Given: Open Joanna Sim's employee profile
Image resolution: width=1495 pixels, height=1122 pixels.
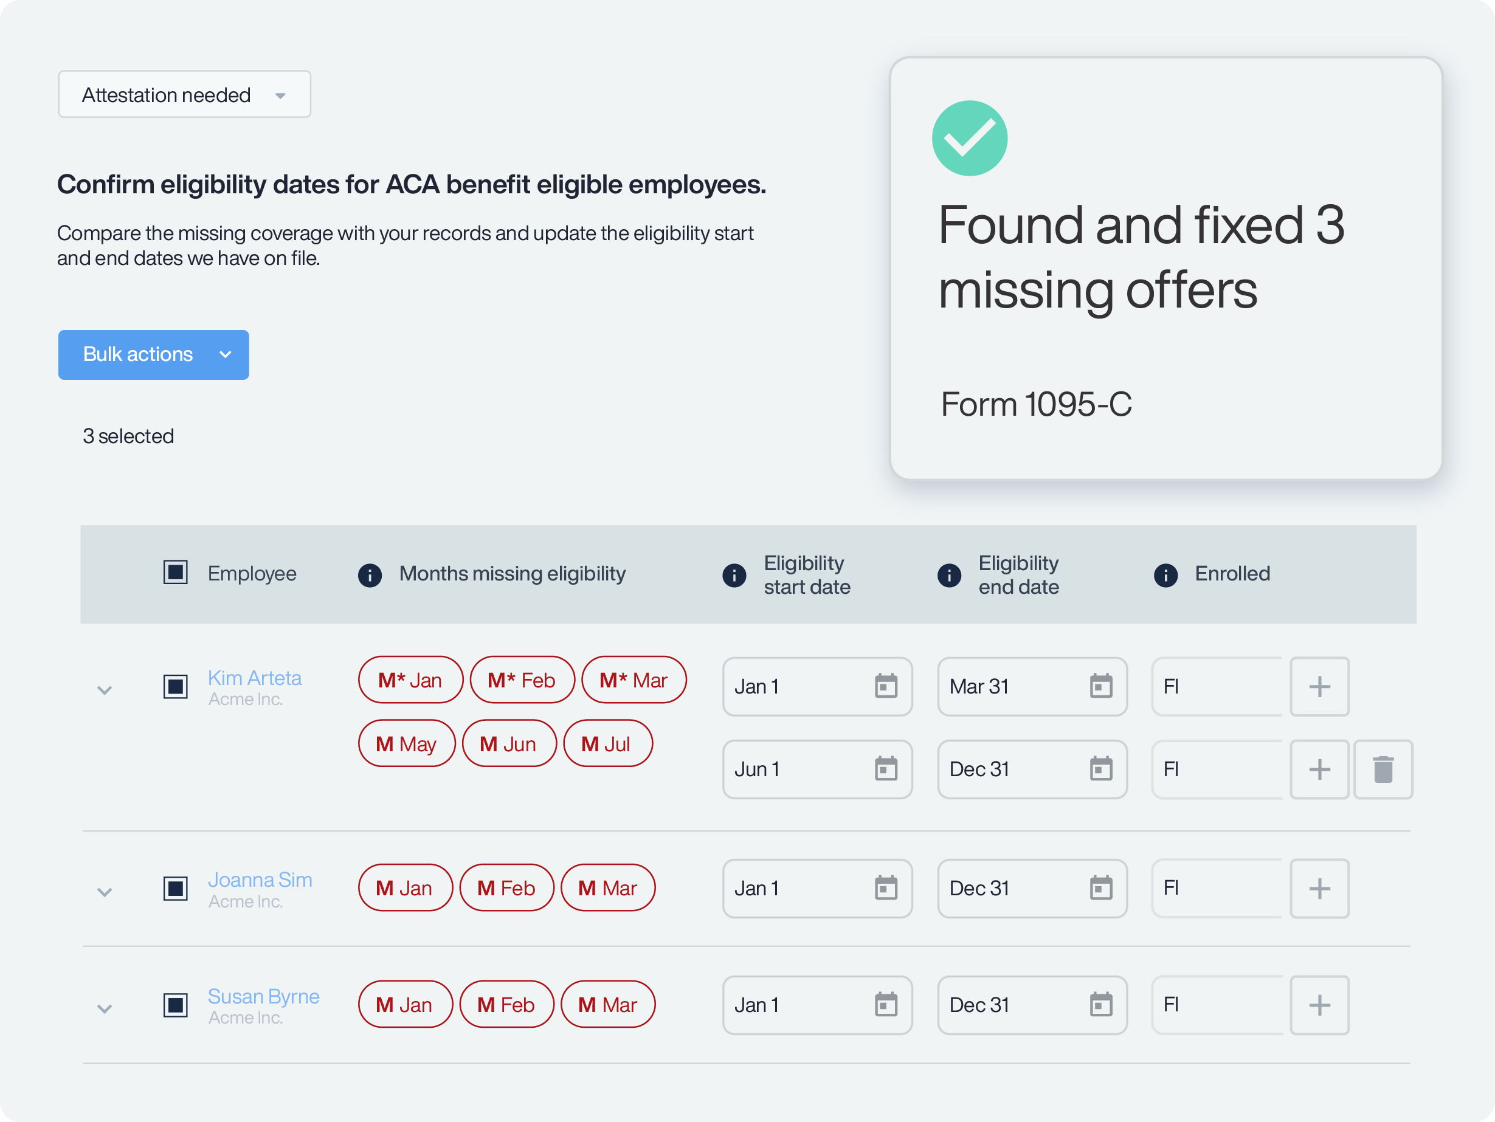Looking at the screenshot, I should tap(260, 879).
